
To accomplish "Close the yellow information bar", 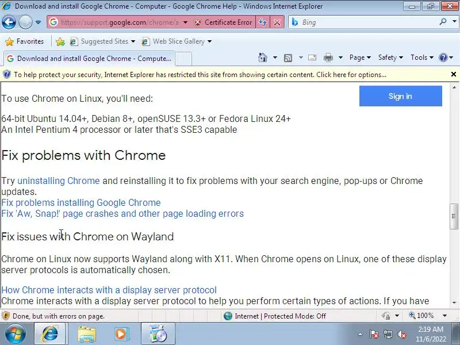I will pos(454,75).
